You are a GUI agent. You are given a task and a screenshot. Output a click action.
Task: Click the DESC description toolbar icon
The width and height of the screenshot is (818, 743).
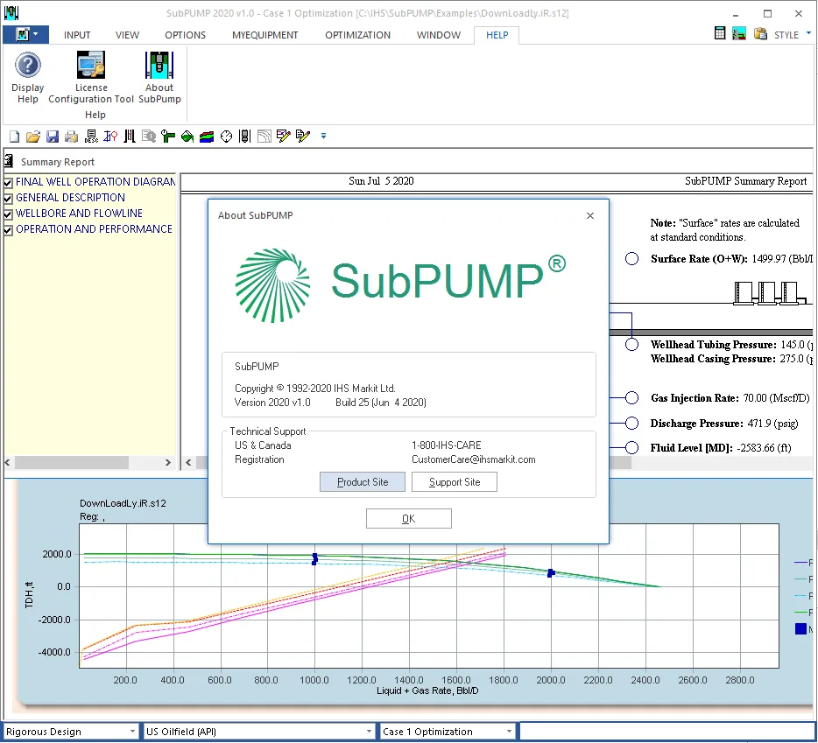pyautogui.click(x=91, y=137)
